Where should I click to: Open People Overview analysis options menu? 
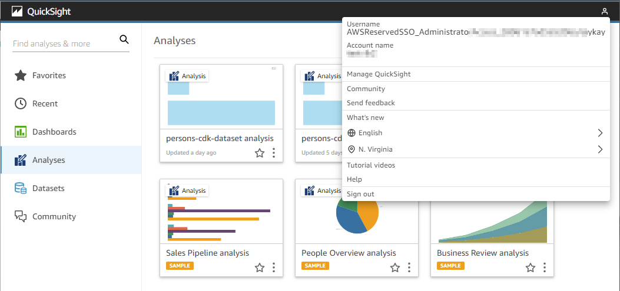pyautogui.click(x=409, y=267)
